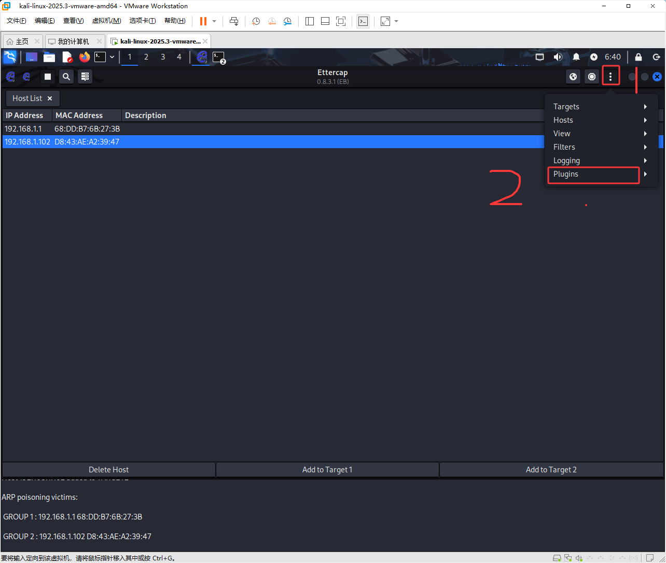Expand the stretch options dropdown arrow

click(x=396, y=21)
